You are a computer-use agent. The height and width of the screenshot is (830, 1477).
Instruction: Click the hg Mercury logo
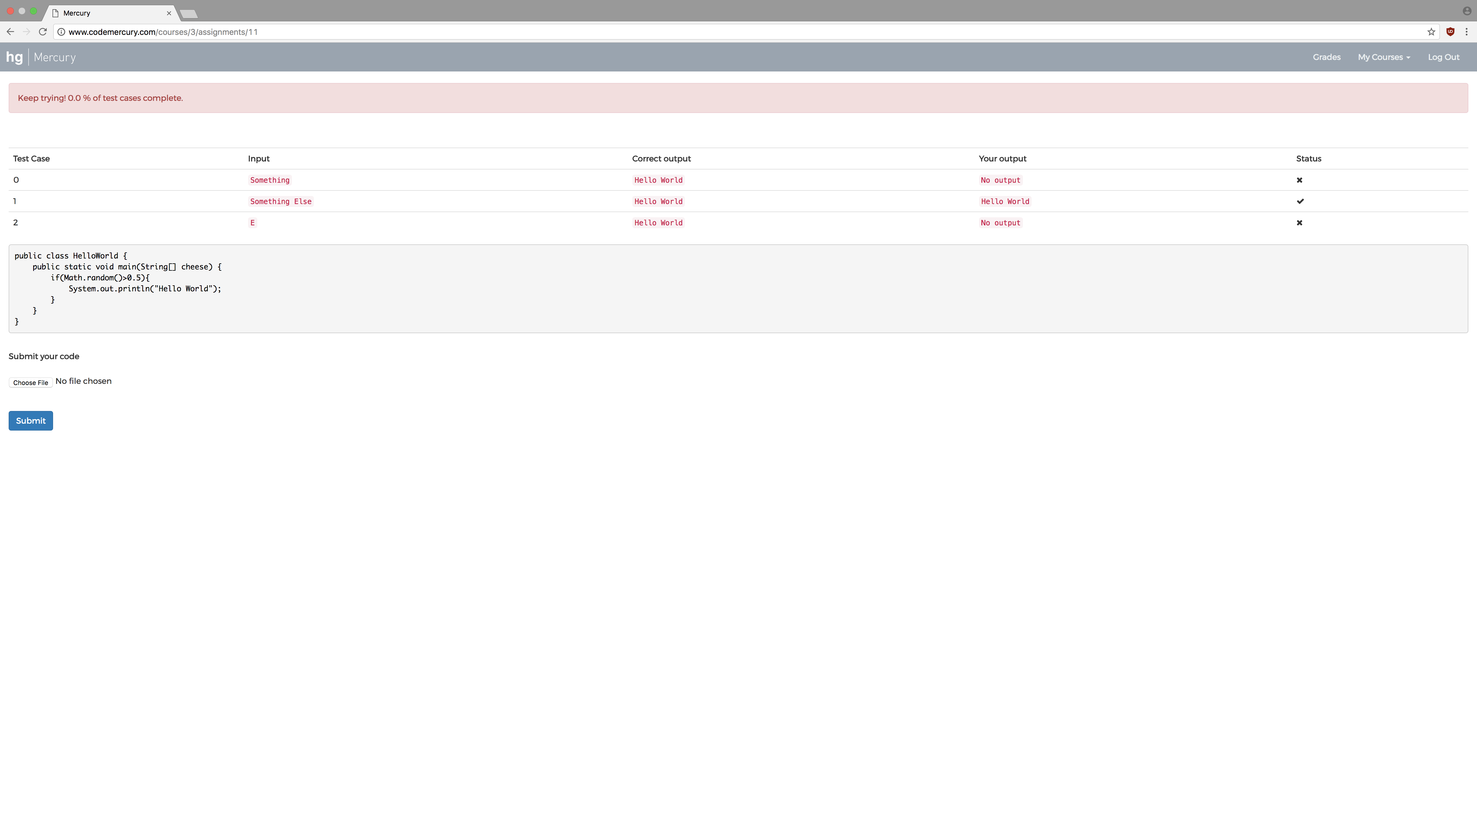[x=41, y=57]
